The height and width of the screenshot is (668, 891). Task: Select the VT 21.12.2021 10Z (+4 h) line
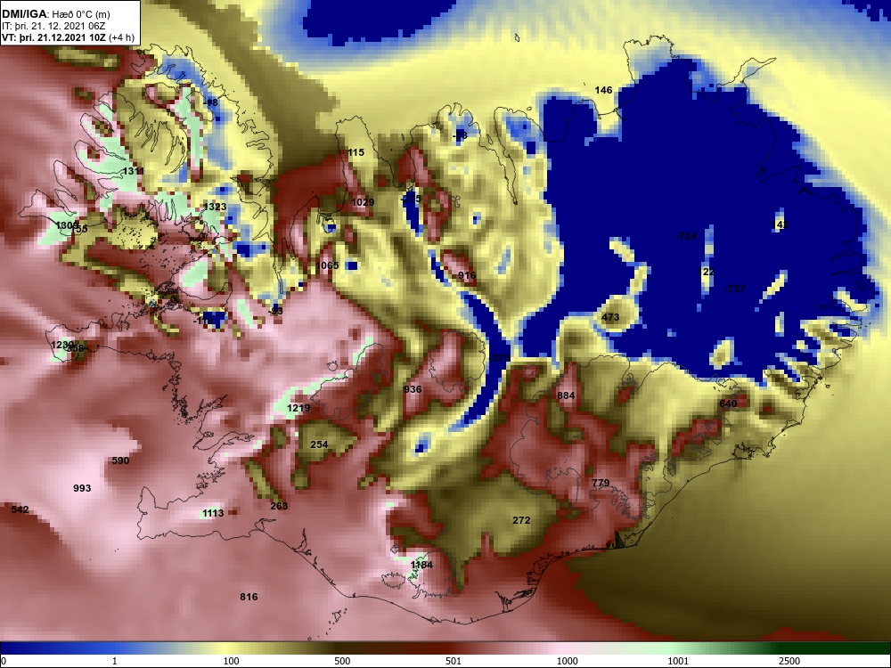tap(69, 37)
